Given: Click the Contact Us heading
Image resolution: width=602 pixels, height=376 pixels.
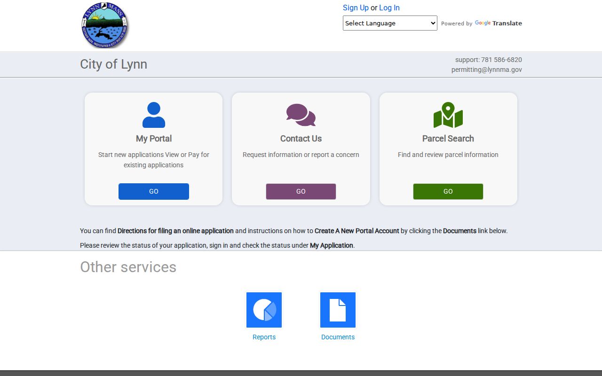Looking at the screenshot, I should click(x=301, y=139).
